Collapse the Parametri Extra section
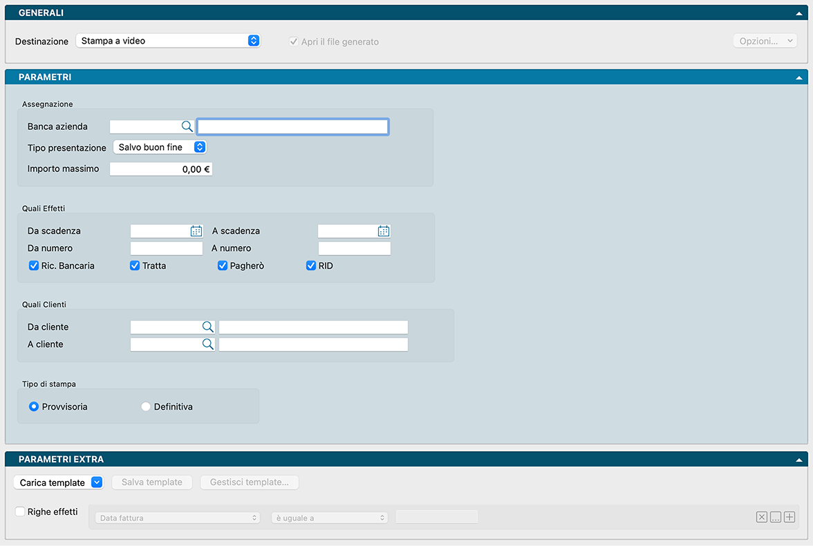Screen dimensions: 813x546 pos(798,460)
